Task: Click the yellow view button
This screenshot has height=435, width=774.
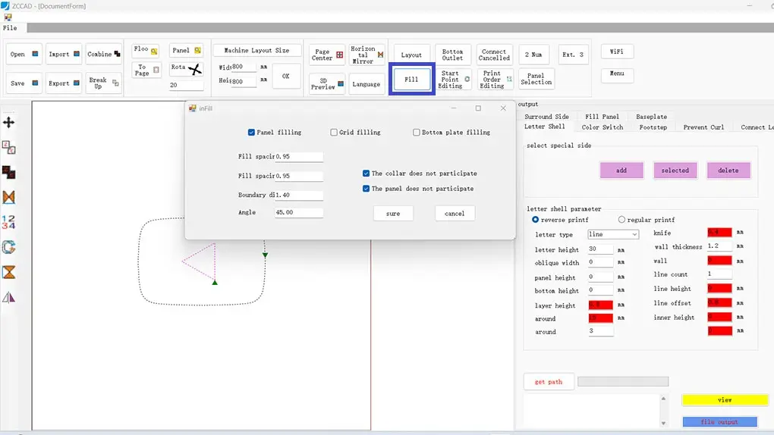Action: click(x=725, y=400)
